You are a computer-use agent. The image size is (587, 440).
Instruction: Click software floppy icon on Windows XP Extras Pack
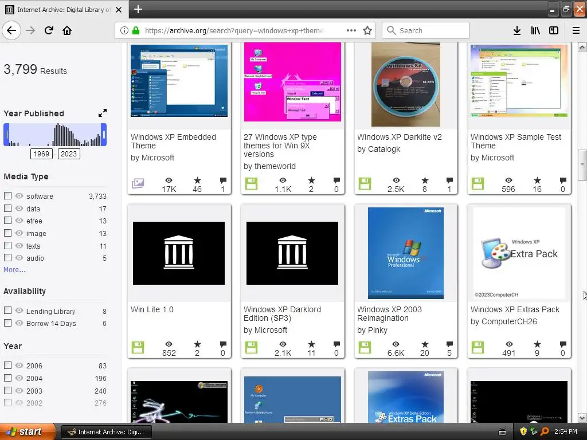[x=478, y=348]
